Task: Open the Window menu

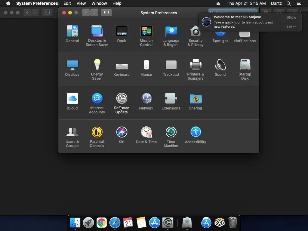Action: tap(99, 3)
